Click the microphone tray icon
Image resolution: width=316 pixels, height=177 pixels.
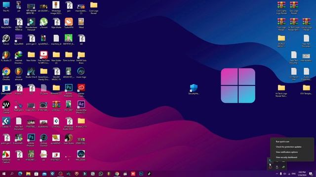(281, 174)
